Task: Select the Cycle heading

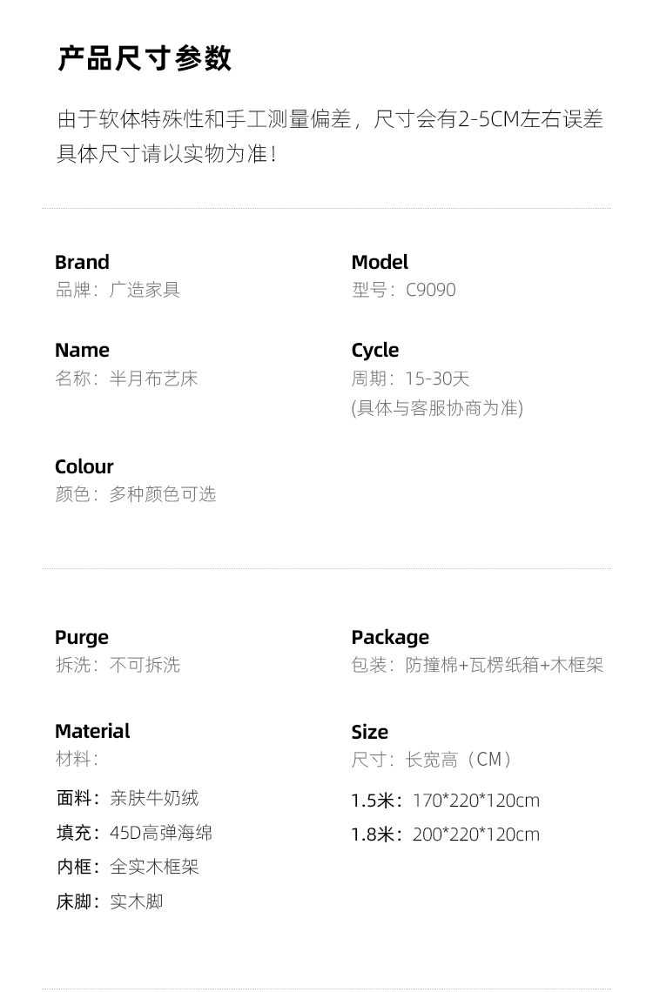Action: coord(375,350)
